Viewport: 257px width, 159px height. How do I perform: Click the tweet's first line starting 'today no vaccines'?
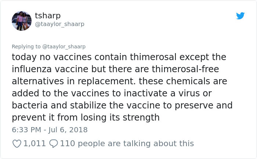(x=119, y=58)
